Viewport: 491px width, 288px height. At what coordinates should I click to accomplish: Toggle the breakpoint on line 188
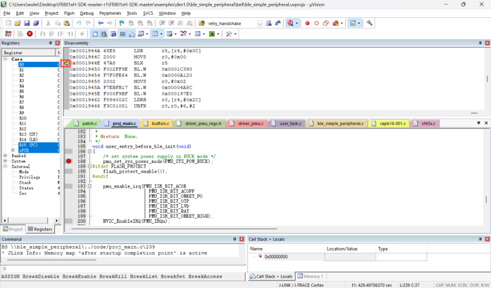68,161
